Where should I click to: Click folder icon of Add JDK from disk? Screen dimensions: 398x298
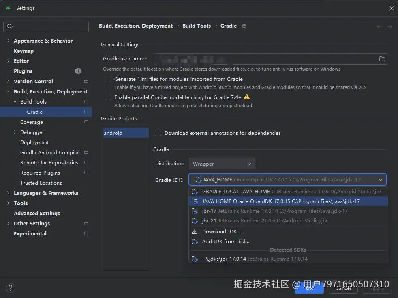pyautogui.click(x=195, y=241)
